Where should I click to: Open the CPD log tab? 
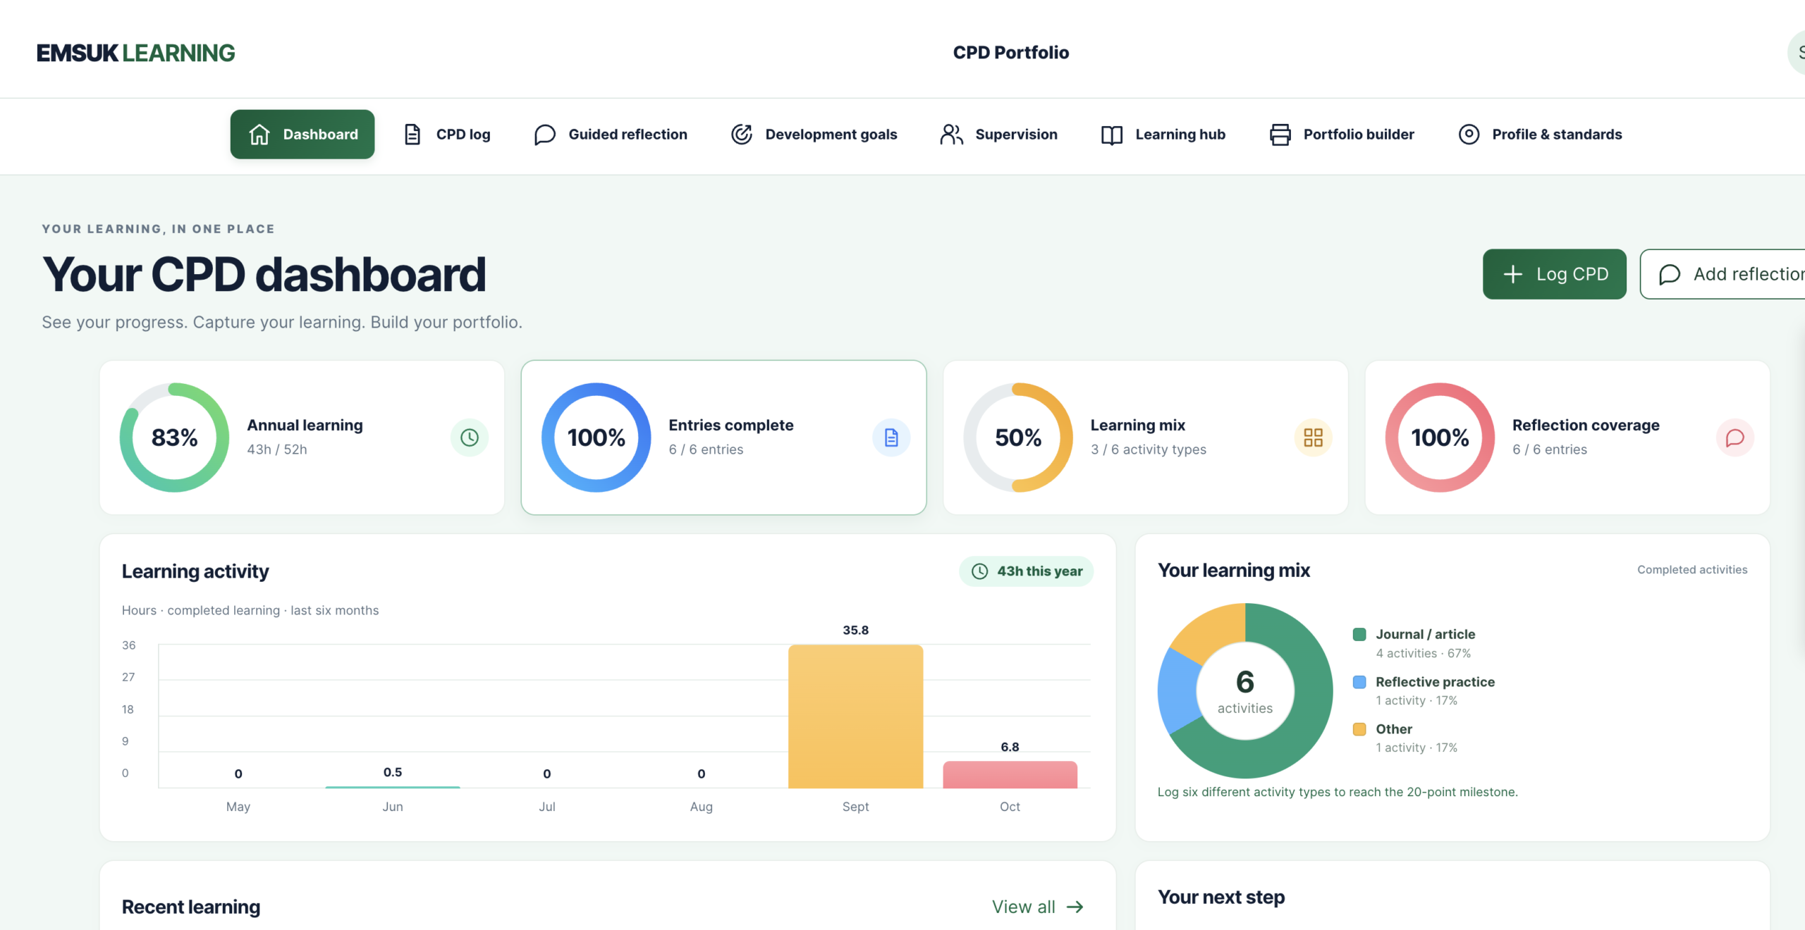click(x=447, y=134)
